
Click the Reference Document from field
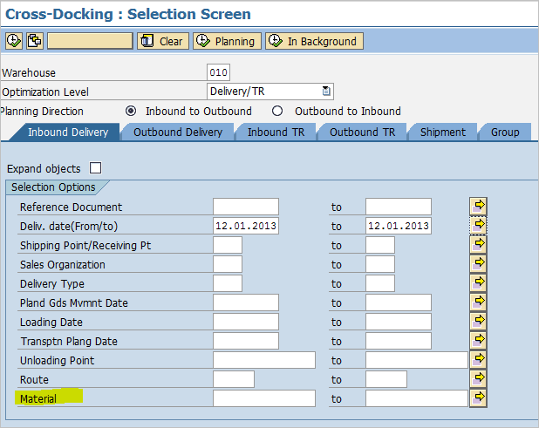point(246,207)
